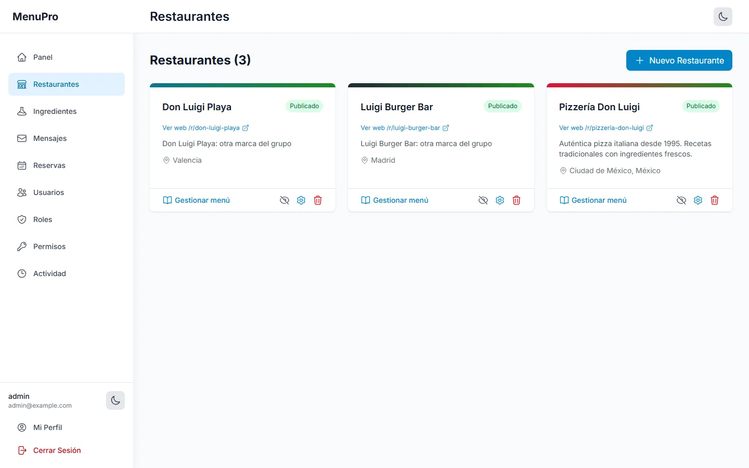Click external link icon beside /r/don-luigi-playa
The width and height of the screenshot is (749, 468).
246,128
